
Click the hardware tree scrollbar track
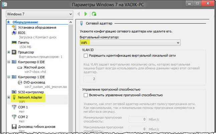pos(71,79)
